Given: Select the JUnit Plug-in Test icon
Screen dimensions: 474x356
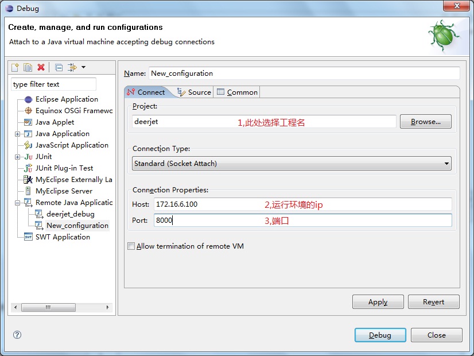Looking at the screenshot, I should point(28,168).
